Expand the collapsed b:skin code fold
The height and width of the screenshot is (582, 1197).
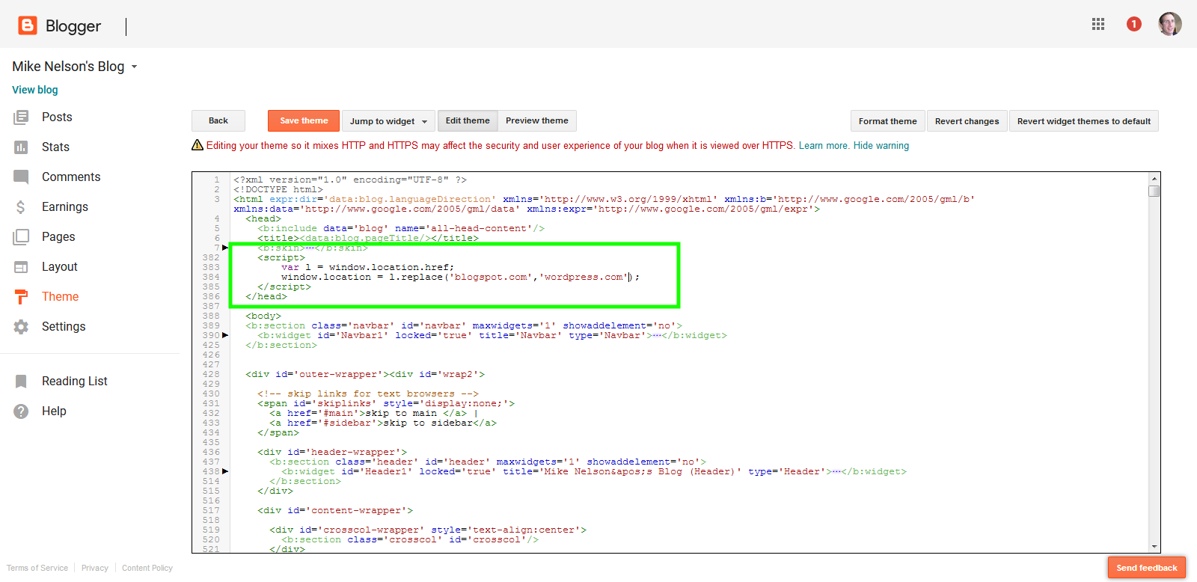pyautogui.click(x=225, y=248)
